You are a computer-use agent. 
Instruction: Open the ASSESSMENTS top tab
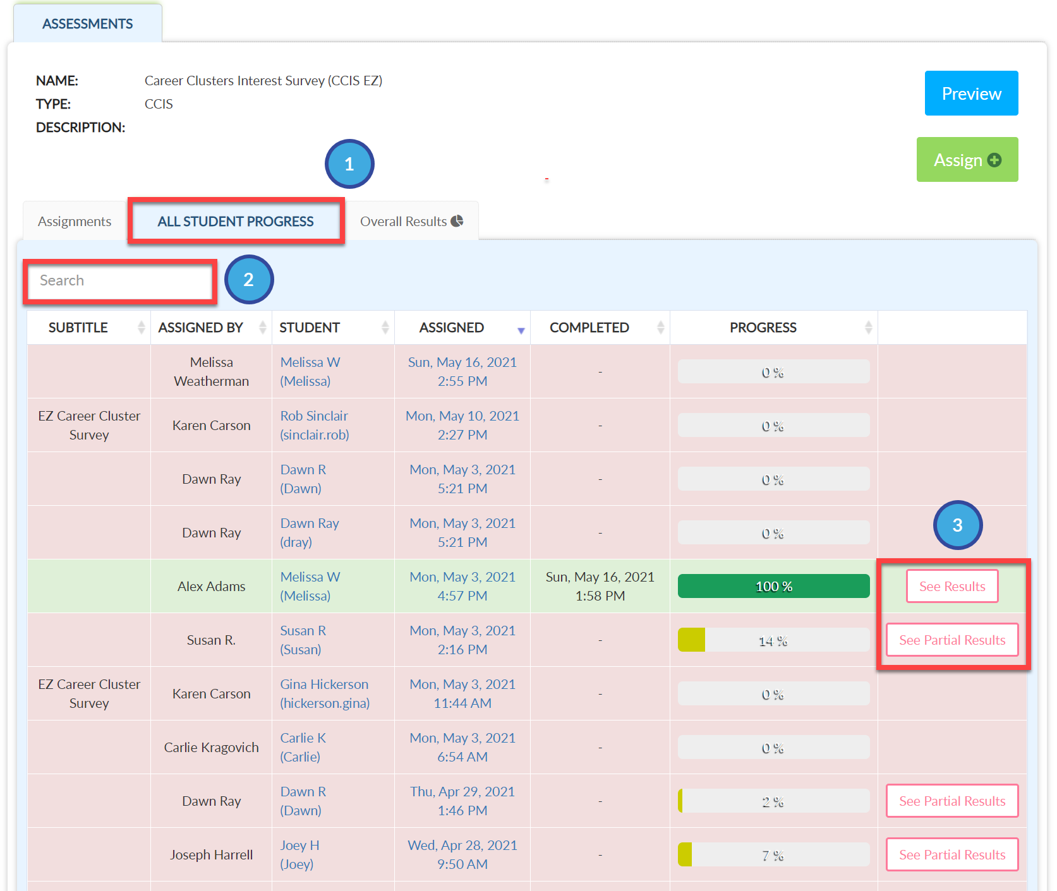pos(88,24)
